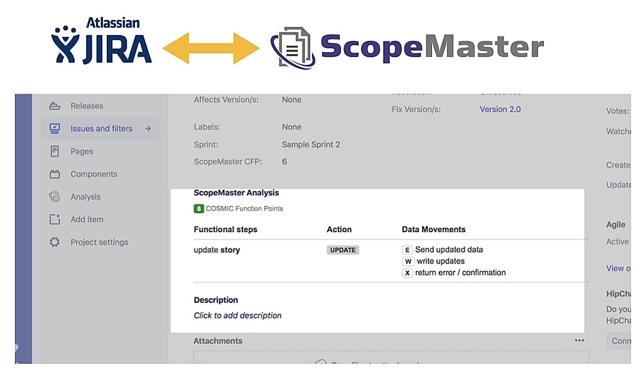
Task: Click the Components calendar-style icon
Action: point(55,174)
